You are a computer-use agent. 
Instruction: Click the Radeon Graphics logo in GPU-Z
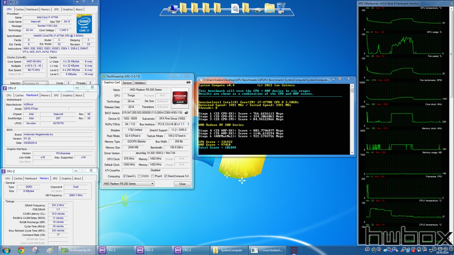[179, 97]
